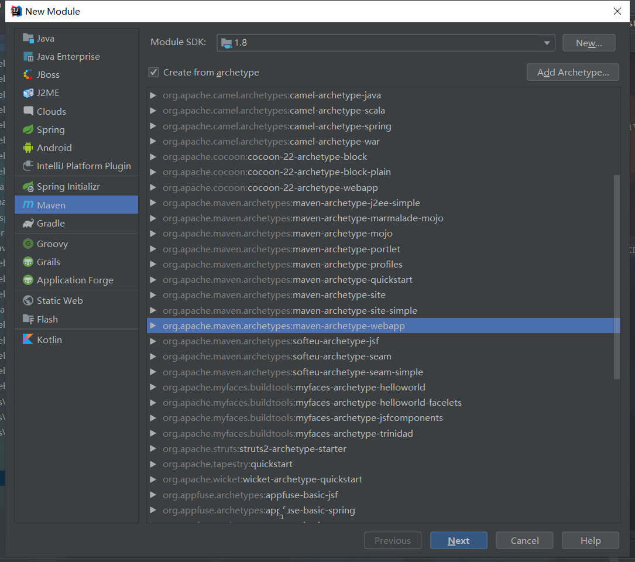Screen dimensions: 635x562
Task: Click the Application Forge icon
Action: 28,280
